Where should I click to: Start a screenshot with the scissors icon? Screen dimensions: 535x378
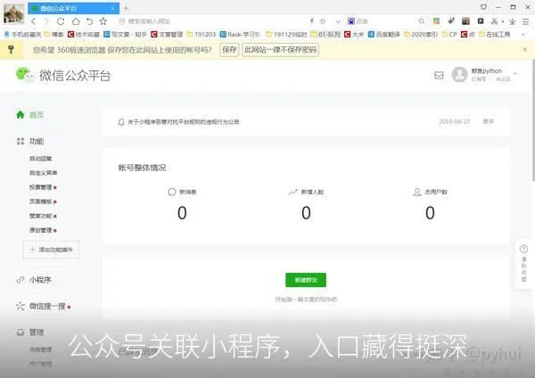(494, 21)
